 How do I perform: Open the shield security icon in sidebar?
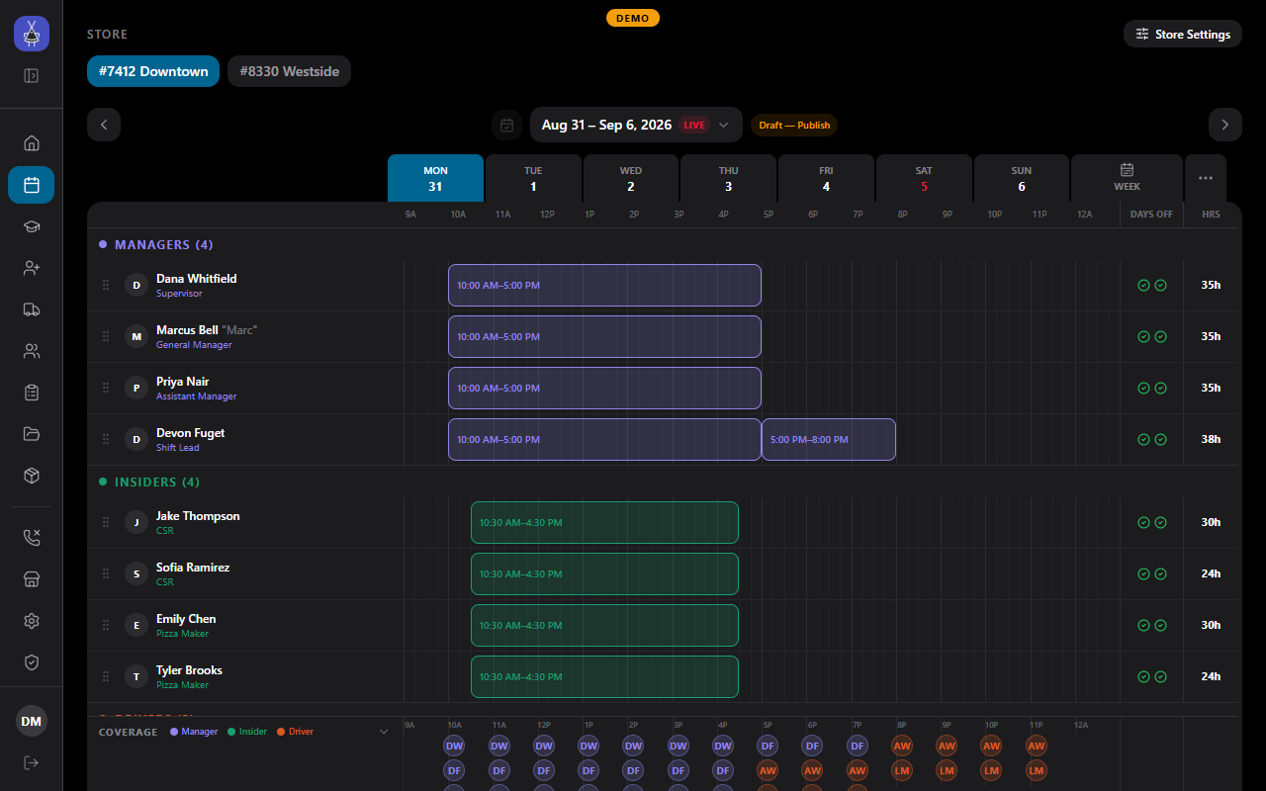(32, 662)
